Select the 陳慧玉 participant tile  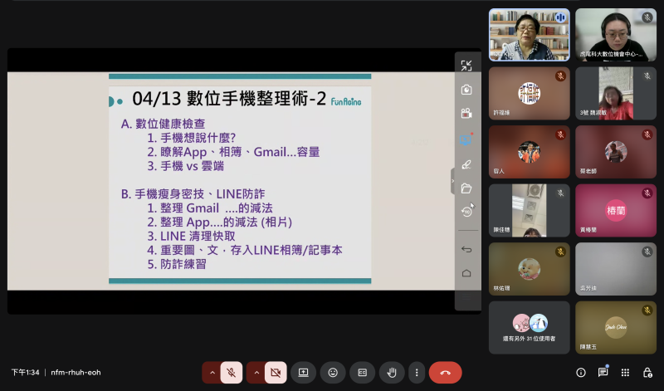(x=616, y=327)
